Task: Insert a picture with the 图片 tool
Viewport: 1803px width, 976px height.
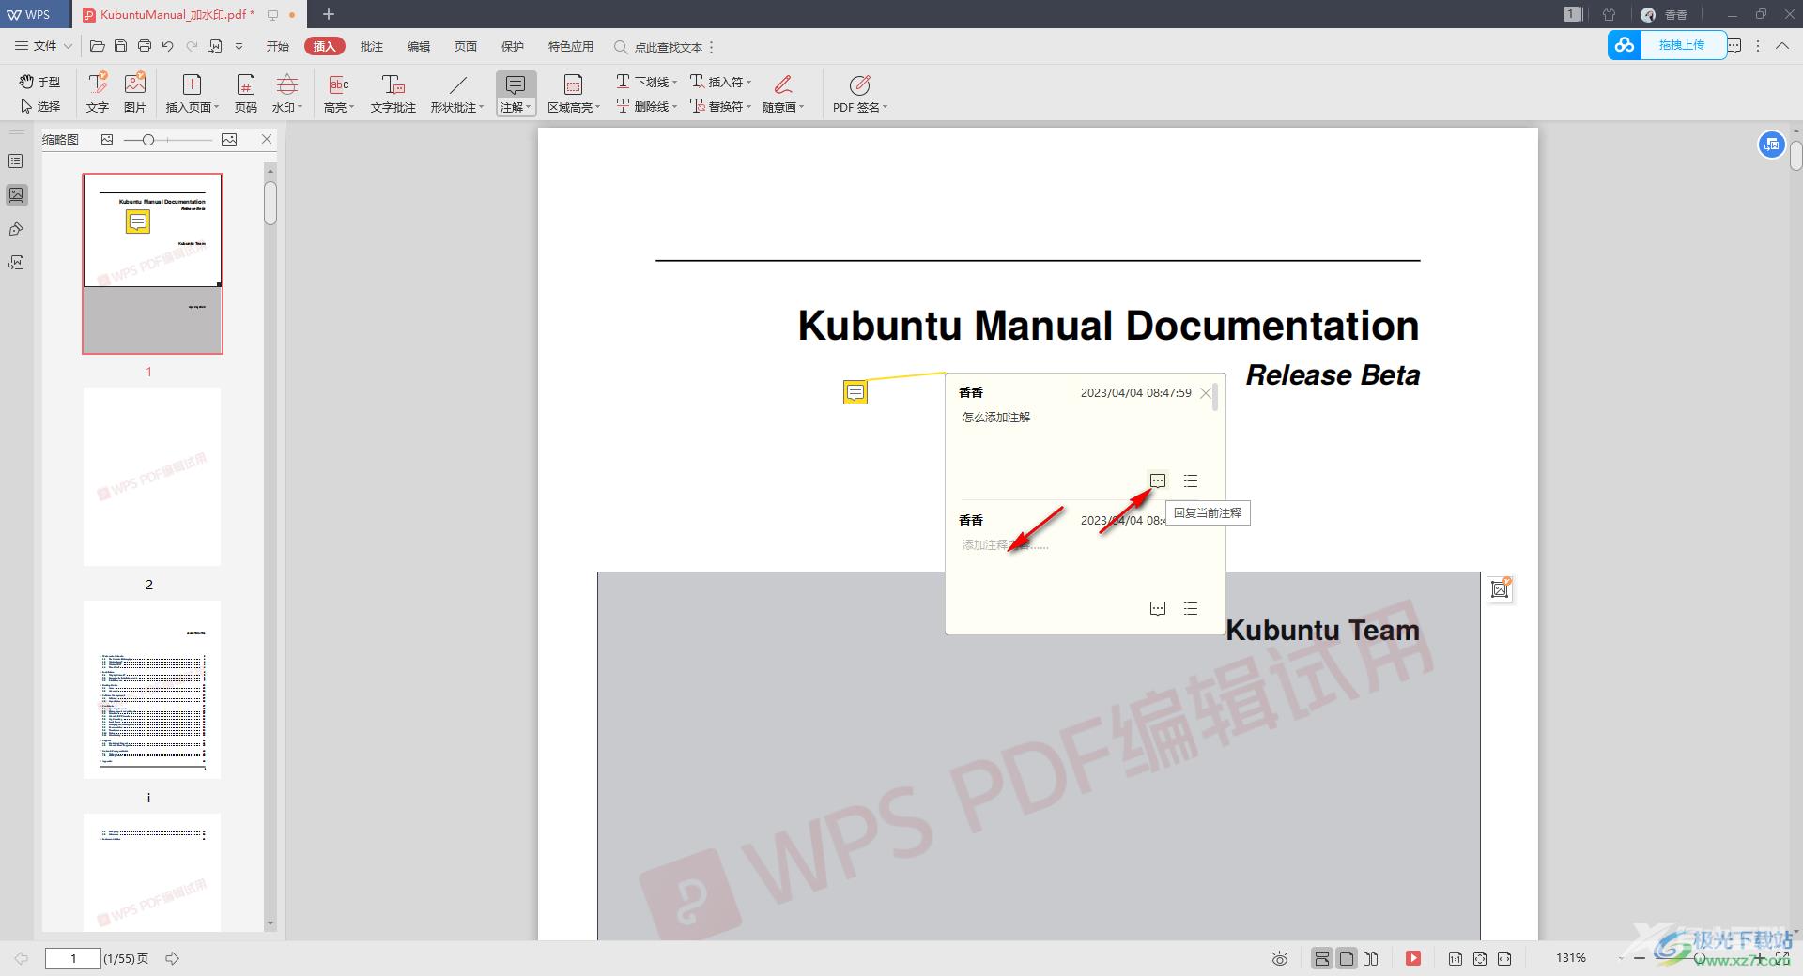Action: 135,92
